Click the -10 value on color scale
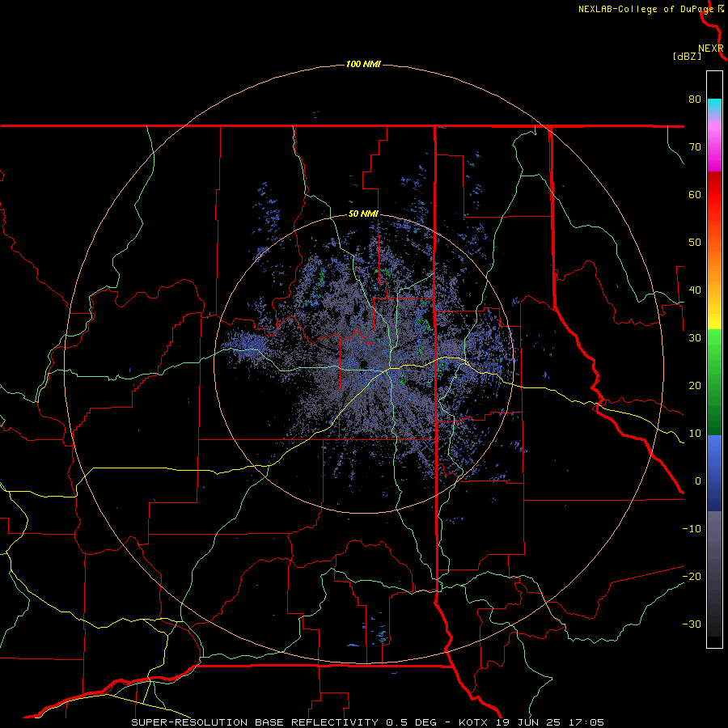Screen dimensions: 728x728 [692, 529]
